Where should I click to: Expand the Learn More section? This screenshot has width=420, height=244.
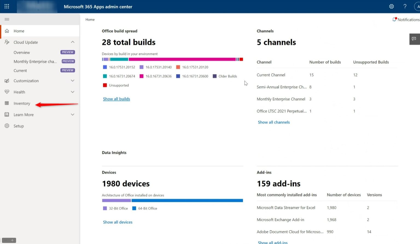pos(72,114)
